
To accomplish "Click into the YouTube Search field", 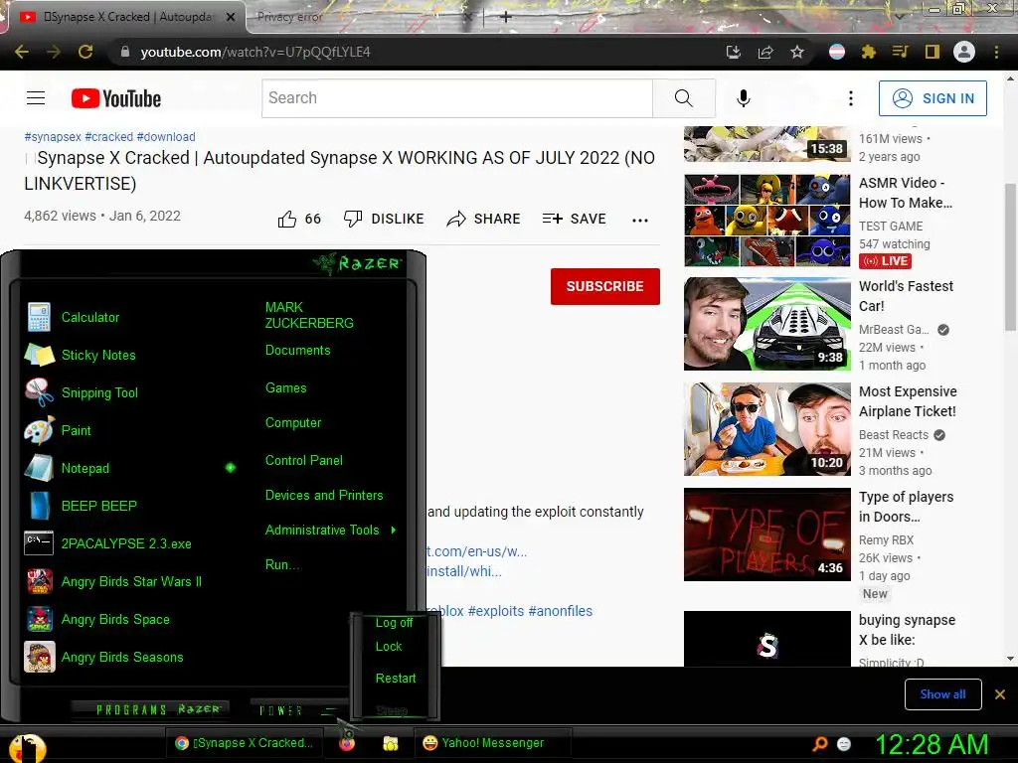I will 457,98.
